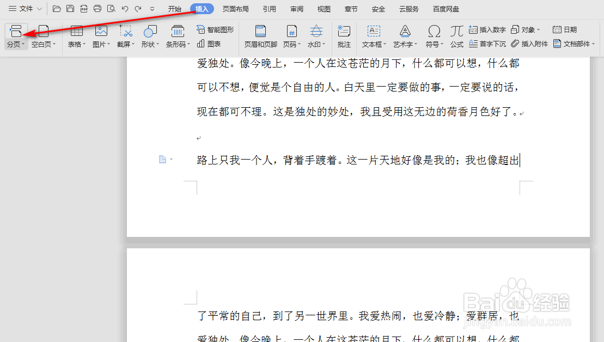This screenshot has height=342, width=604.
Task: Expand the 文档部件 dropdown arrow
Action: tap(594, 44)
